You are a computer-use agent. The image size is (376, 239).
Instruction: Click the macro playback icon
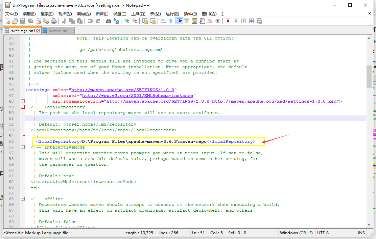pos(244,21)
